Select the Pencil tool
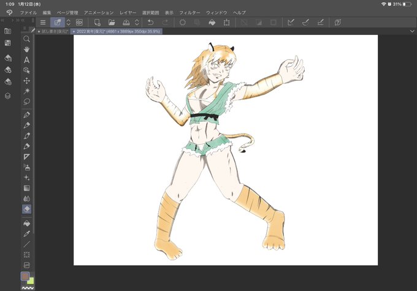This screenshot has width=417, height=291. 26,125
